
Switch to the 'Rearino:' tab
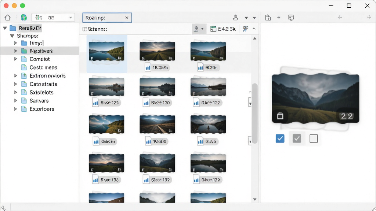point(107,18)
